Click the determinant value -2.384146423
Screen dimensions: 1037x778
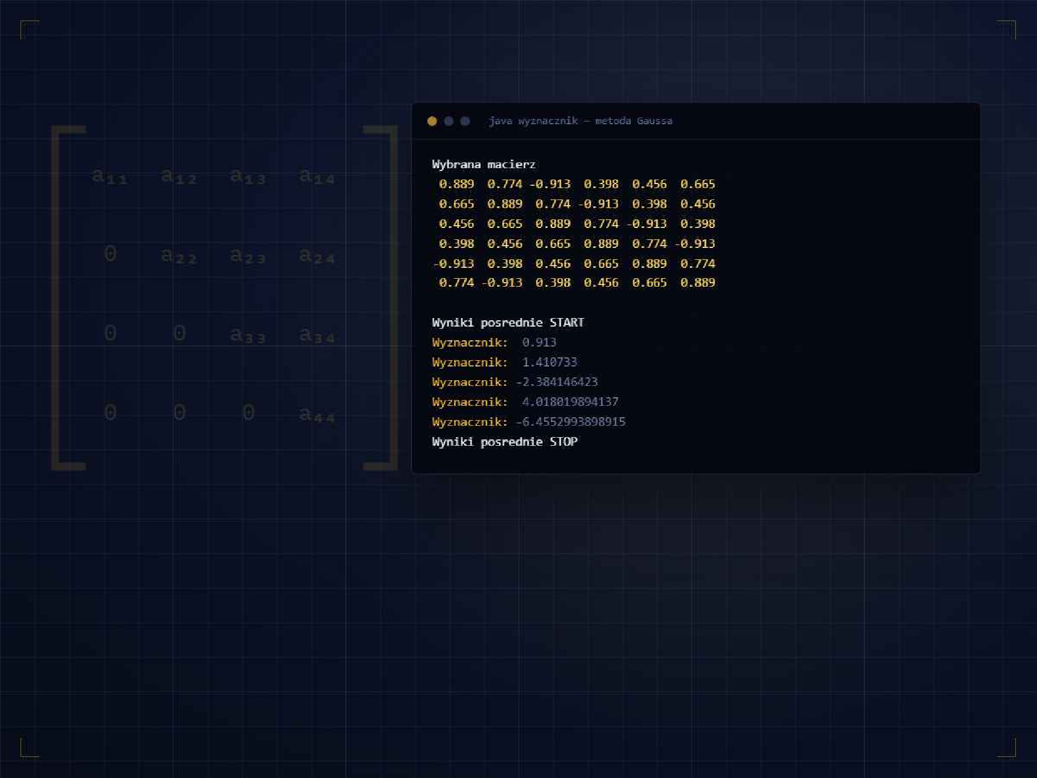[557, 382]
